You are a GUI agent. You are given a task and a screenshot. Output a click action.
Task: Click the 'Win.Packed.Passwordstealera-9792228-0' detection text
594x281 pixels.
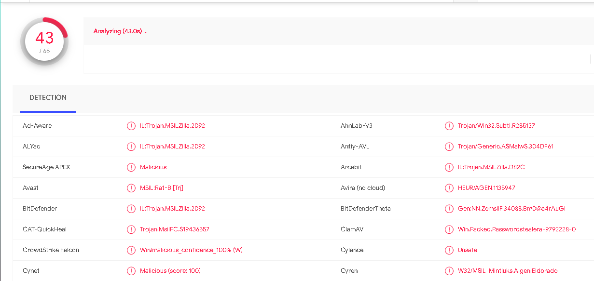tap(517, 229)
